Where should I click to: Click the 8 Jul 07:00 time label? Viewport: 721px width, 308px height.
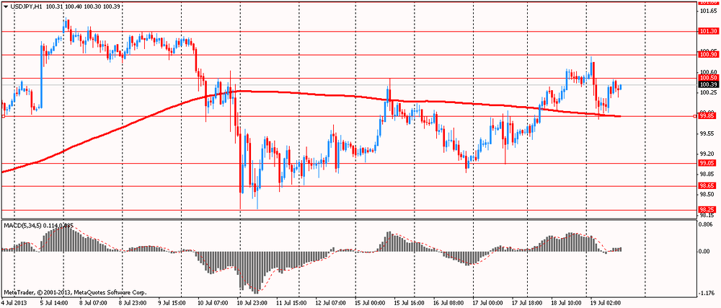click(94, 304)
